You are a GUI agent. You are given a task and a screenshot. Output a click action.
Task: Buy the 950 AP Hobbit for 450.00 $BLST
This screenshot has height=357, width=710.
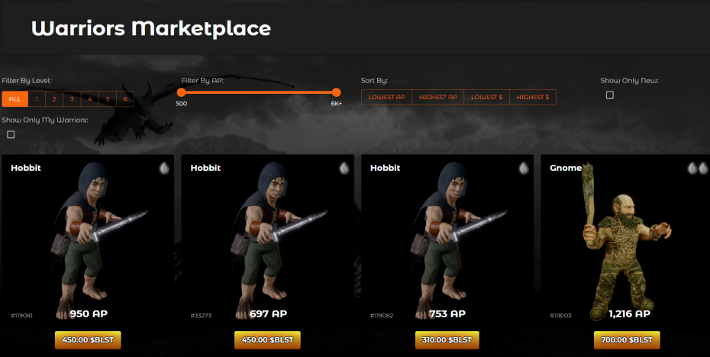pos(88,340)
